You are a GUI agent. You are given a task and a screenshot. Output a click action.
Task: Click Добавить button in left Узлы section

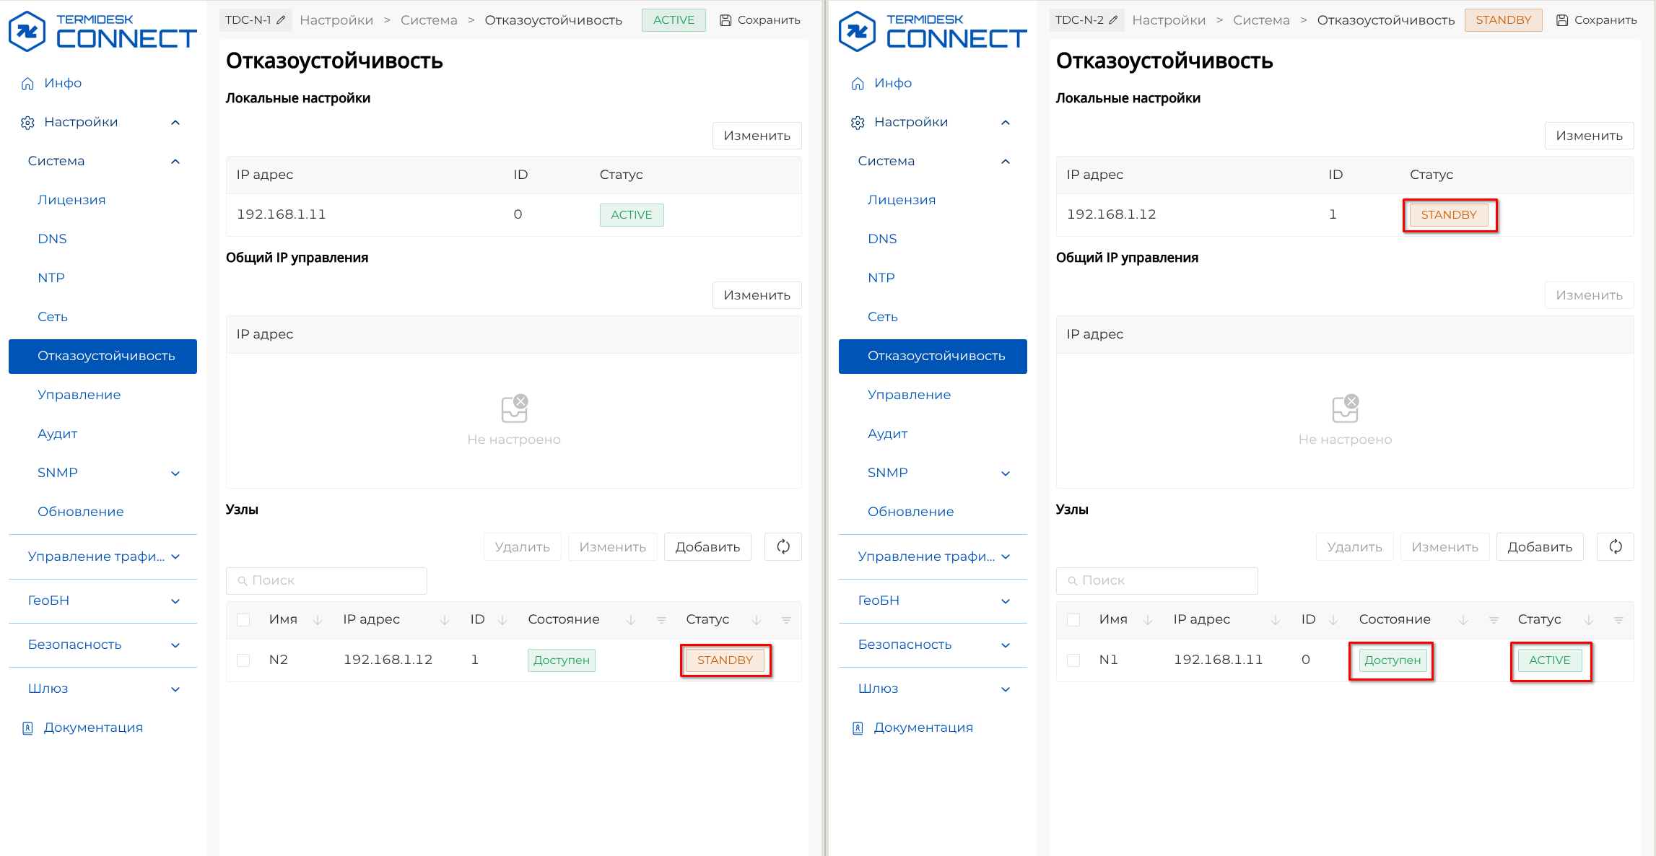click(707, 547)
